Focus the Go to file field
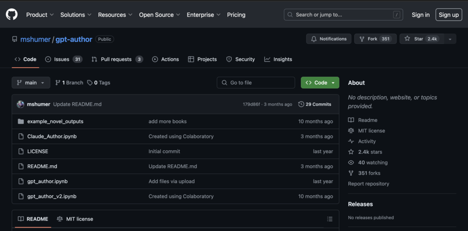468x231 pixels. tap(256, 83)
